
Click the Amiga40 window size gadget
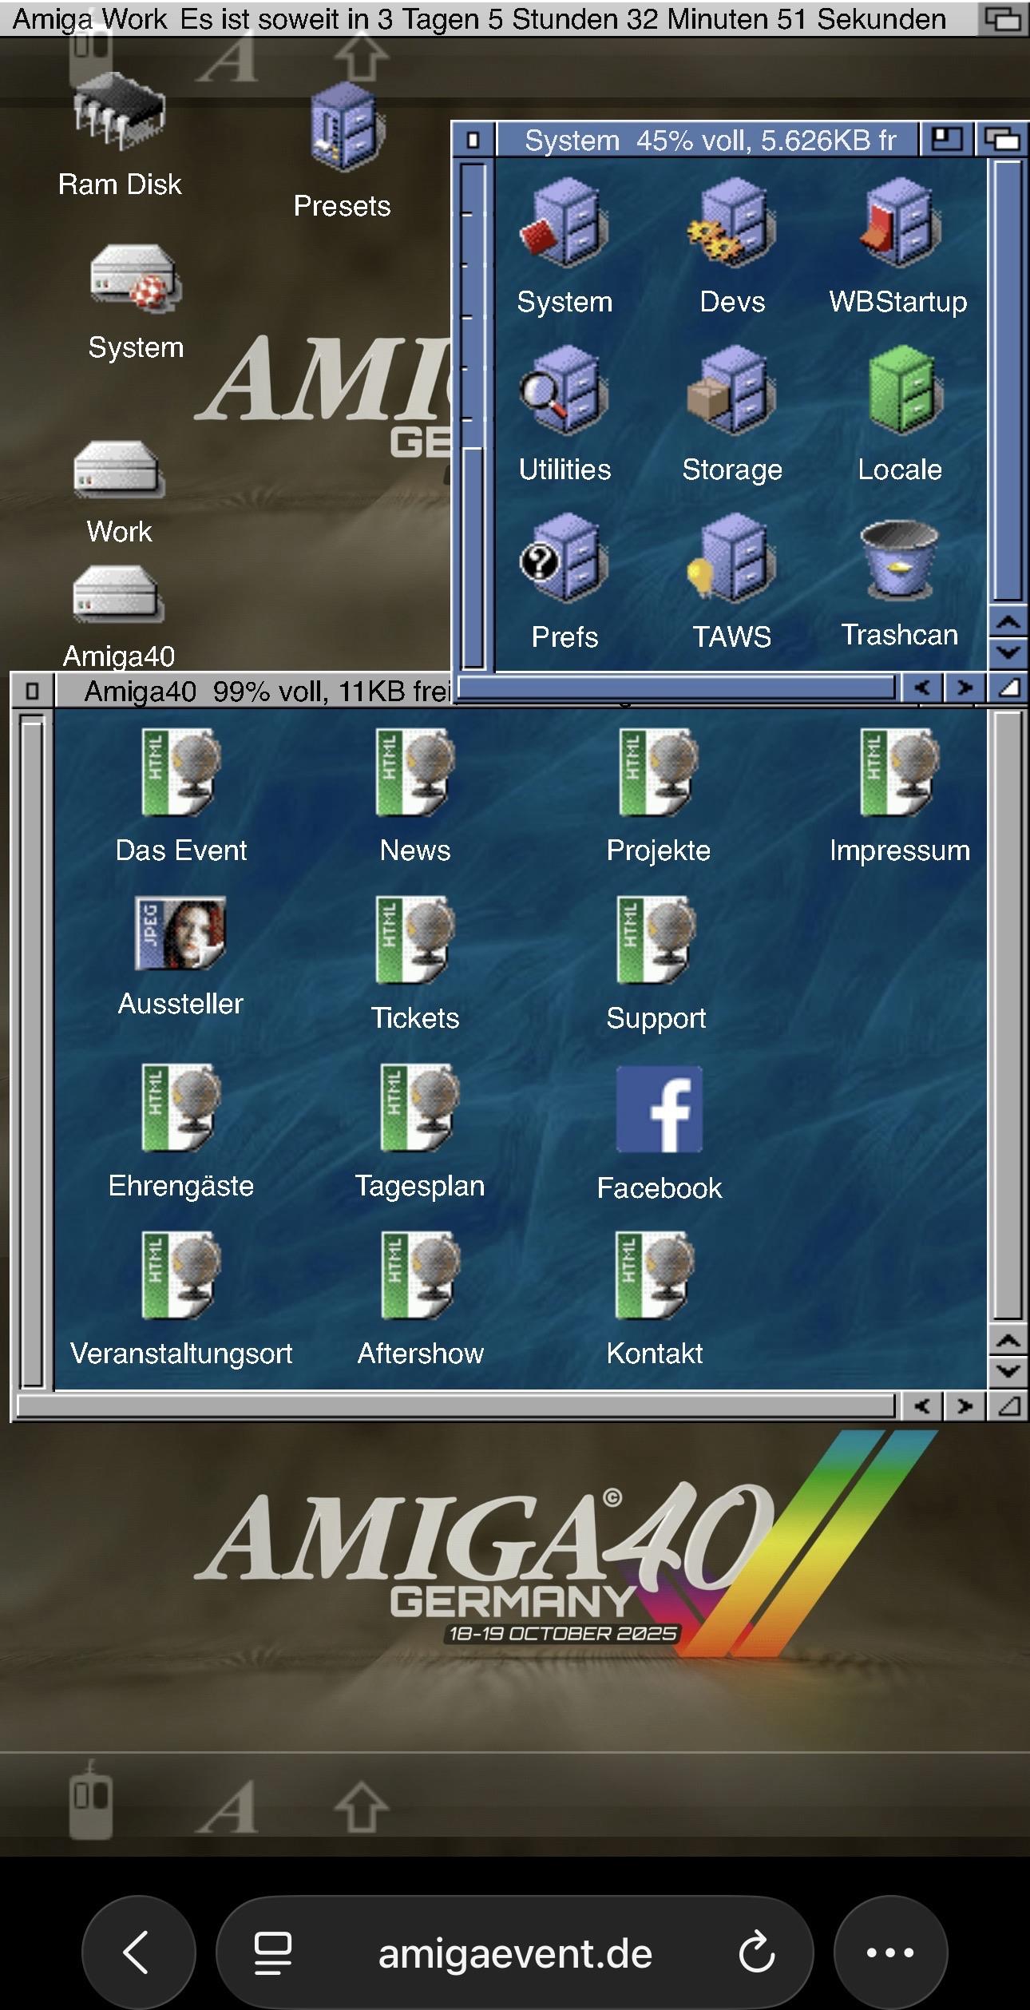pyautogui.click(x=1008, y=1405)
